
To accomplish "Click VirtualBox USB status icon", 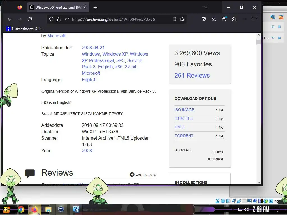I will pos(239,201).
